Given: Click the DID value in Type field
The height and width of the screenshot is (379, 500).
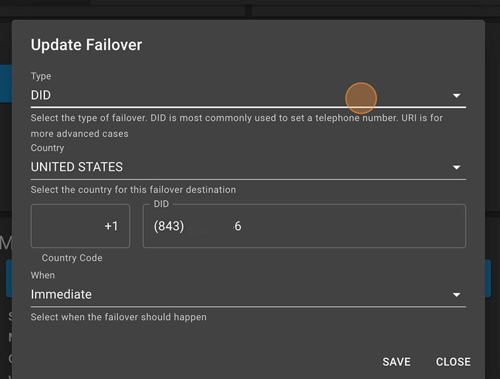Looking at the screenshot, I should coord(41,96).
